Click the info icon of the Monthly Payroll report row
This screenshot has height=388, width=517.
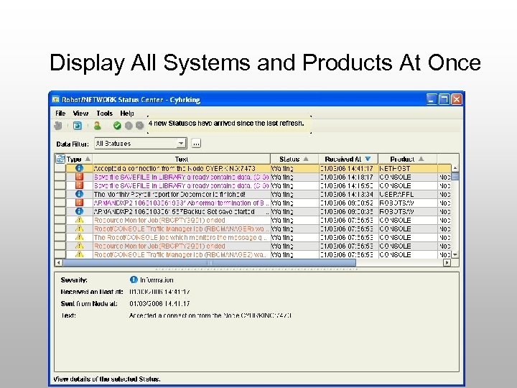click(x=79, y=194)
